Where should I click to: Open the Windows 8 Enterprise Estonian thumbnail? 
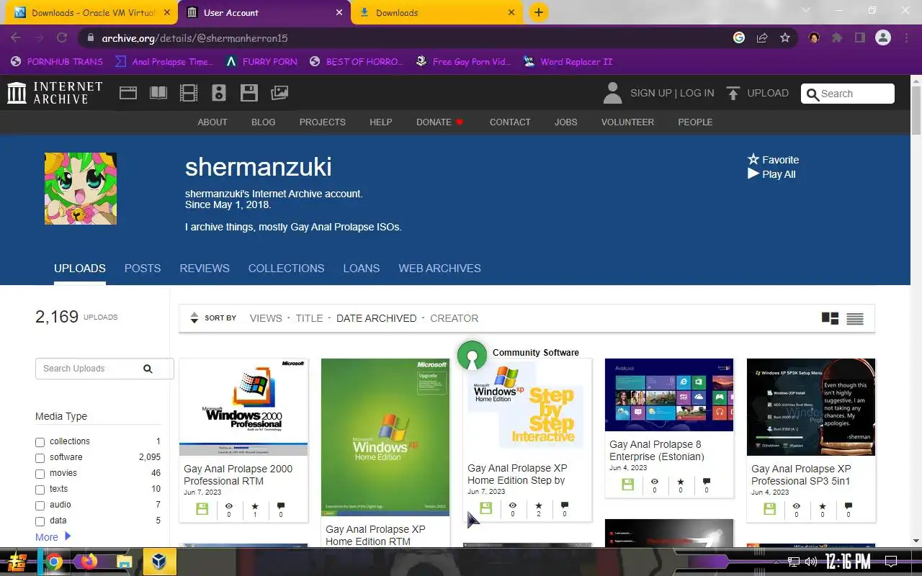point(669,395)
